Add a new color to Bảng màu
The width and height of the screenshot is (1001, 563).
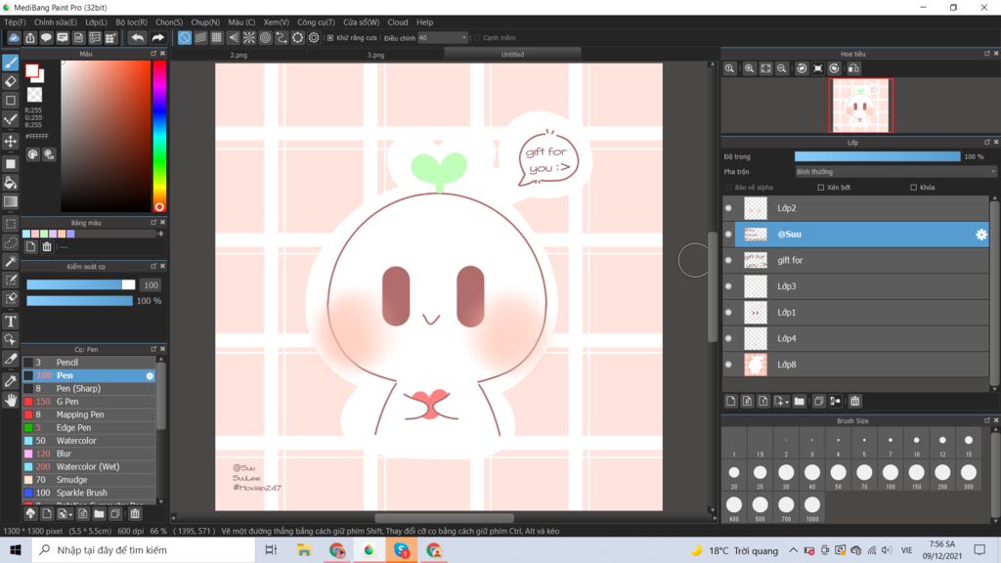[30, 246]
